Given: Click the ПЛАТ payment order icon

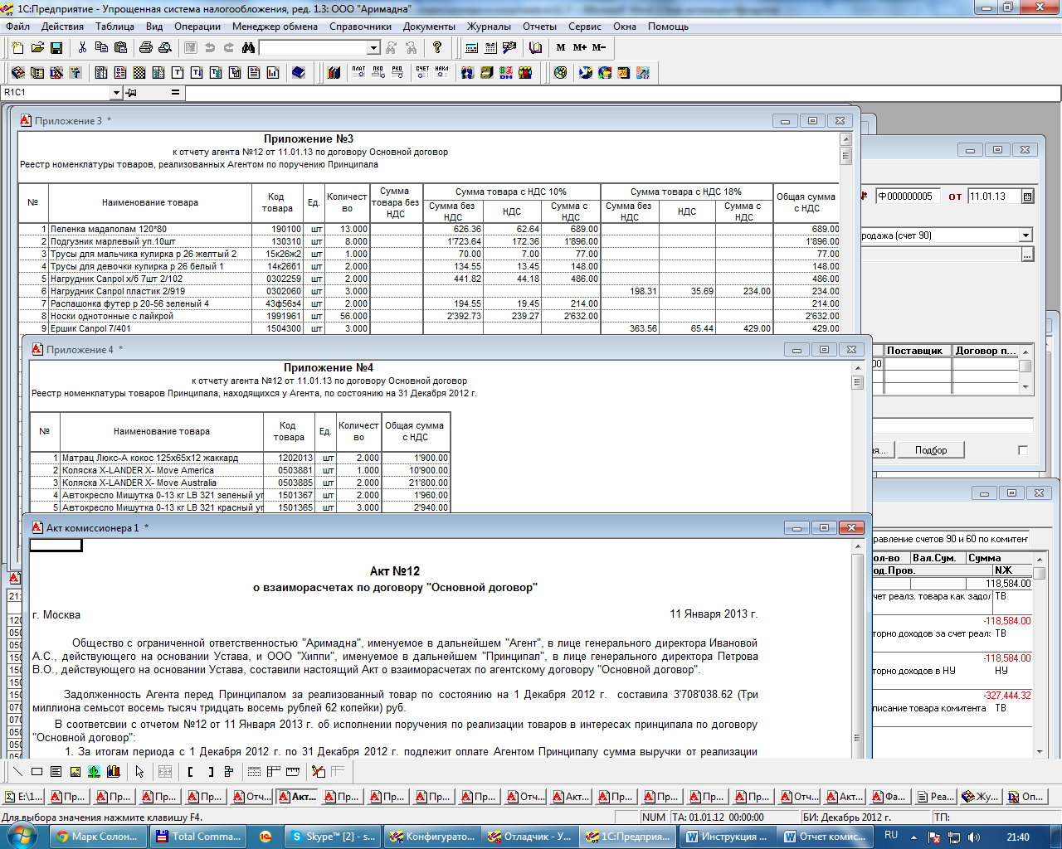Looking at the screenshot, I should [x=358, y=73].
